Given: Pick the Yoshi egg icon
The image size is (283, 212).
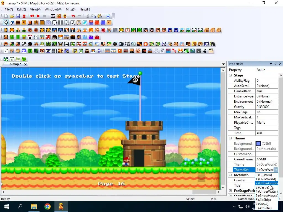Looking at the screenshot, I should tap(6, 59).
